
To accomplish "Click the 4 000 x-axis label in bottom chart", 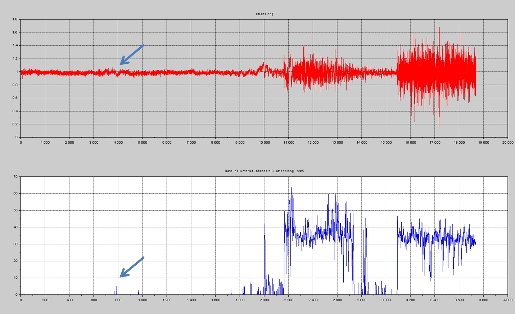I will click(507, 300).
